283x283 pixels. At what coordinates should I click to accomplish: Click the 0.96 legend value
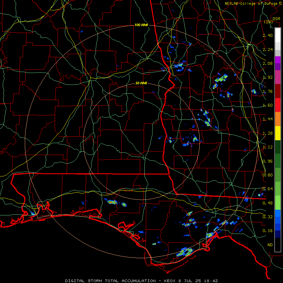[x=268, y=161]
